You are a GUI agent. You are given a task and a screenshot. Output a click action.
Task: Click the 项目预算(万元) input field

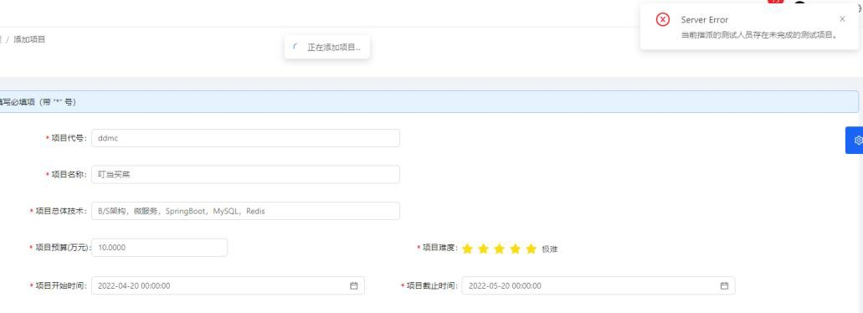[160, 248]
